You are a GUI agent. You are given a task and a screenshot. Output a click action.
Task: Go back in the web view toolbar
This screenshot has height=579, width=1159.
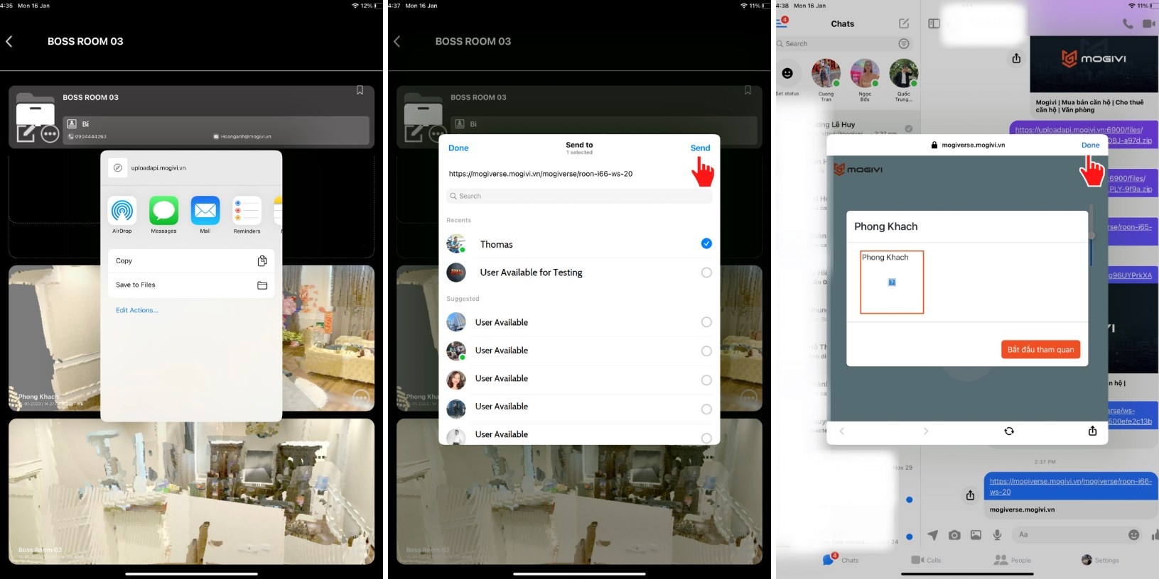(842, 431)
